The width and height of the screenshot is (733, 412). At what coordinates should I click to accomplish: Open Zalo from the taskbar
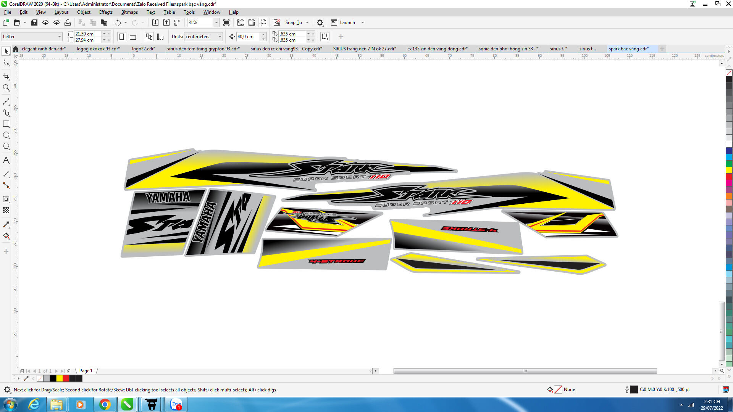pyautogui.click(x=176, y=405)
